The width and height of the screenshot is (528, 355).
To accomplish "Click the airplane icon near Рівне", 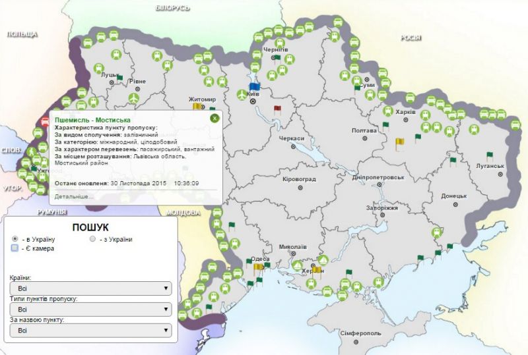I will [133, 97].
